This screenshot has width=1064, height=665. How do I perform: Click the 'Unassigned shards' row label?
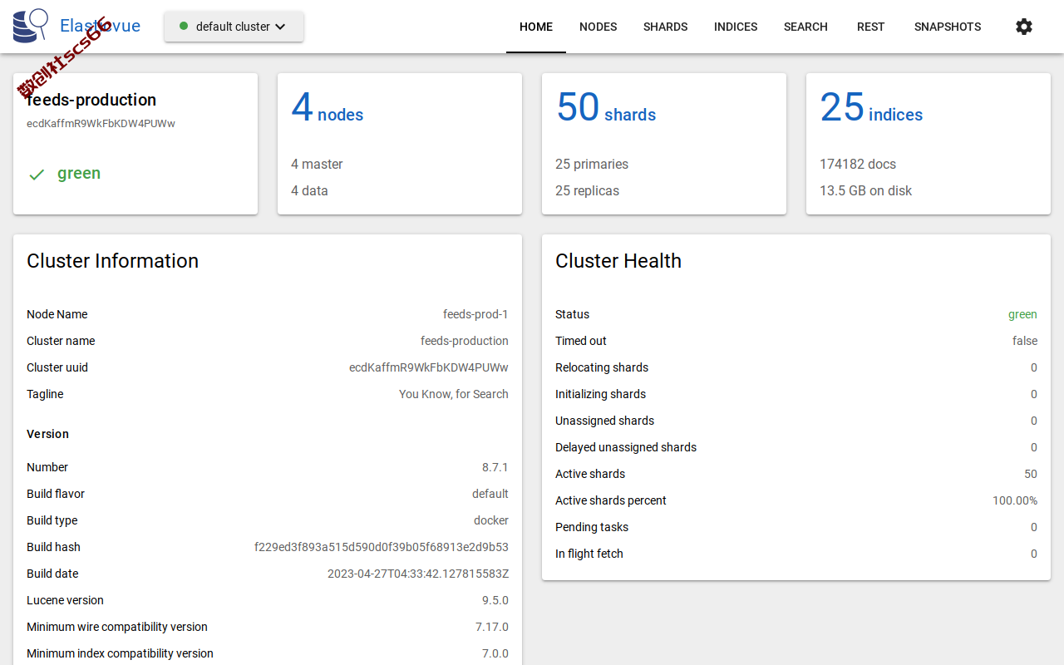coord(604,421)
